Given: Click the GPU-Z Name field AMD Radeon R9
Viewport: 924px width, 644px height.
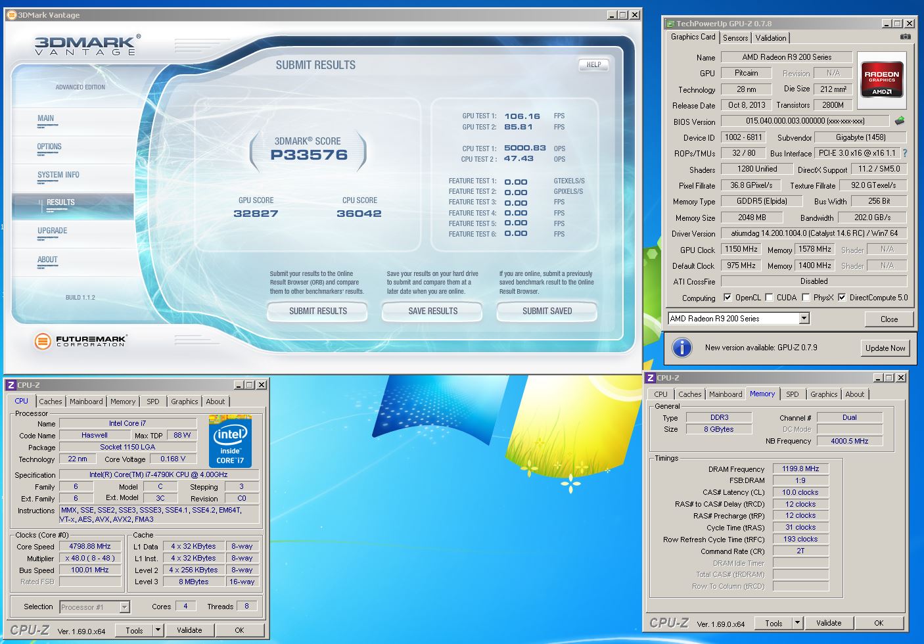Looking at the screenshot, I should tap(787, 57).
